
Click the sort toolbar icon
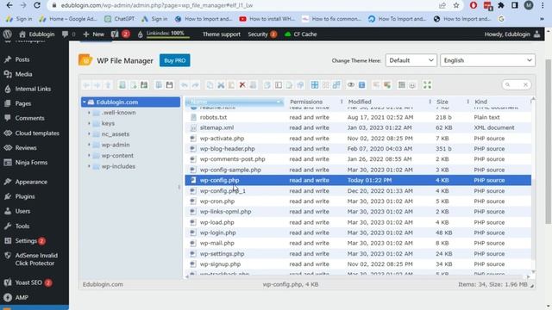pos(412,85)
